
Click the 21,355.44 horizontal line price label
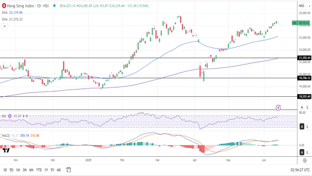[x=304, y=58]
